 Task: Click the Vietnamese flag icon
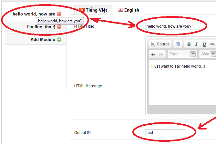pyautogui.click(x=82, y=10)
